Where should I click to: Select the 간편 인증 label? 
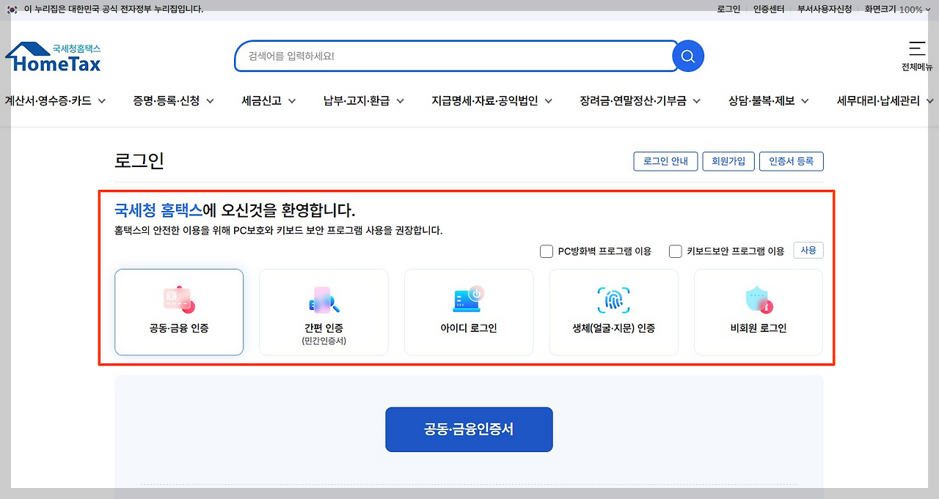[x=324, y=328]
